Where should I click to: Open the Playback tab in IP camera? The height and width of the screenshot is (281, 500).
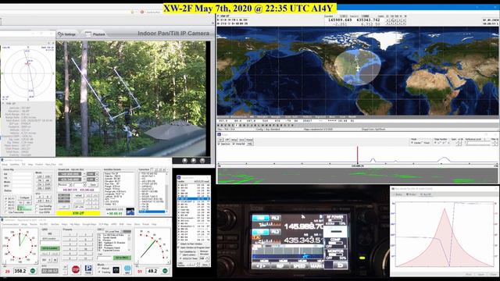point(95,34)
